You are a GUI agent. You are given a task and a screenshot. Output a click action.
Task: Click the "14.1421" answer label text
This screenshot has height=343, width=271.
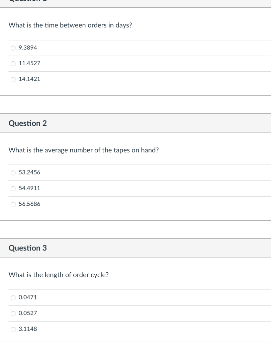pos(29,79)
